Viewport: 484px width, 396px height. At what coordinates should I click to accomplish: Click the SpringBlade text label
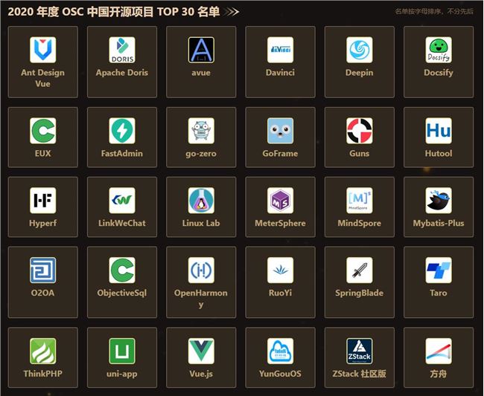click(x=360, y=293)
